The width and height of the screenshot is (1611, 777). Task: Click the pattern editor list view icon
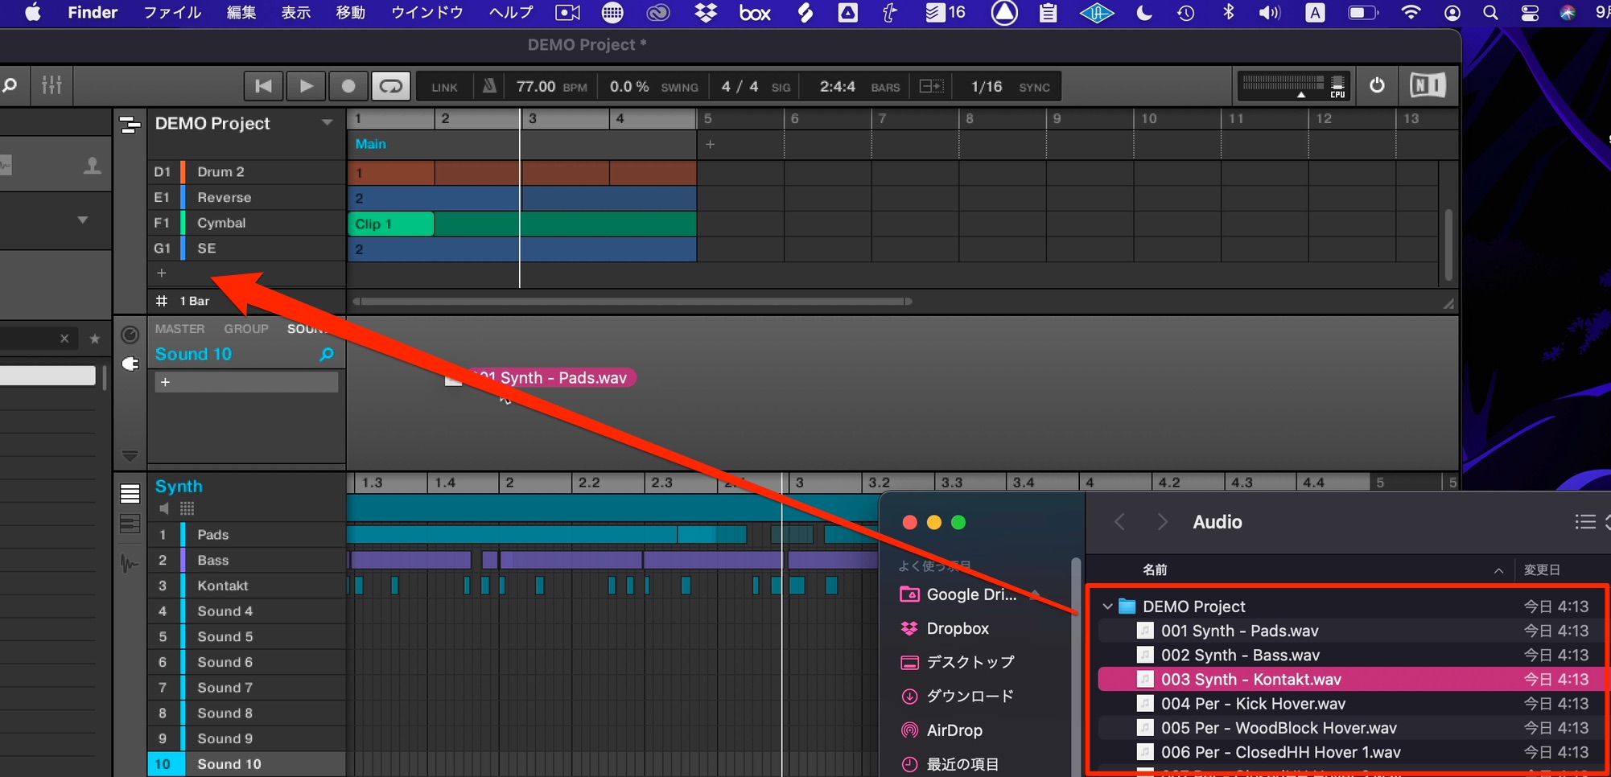click(x=130, y=494)
